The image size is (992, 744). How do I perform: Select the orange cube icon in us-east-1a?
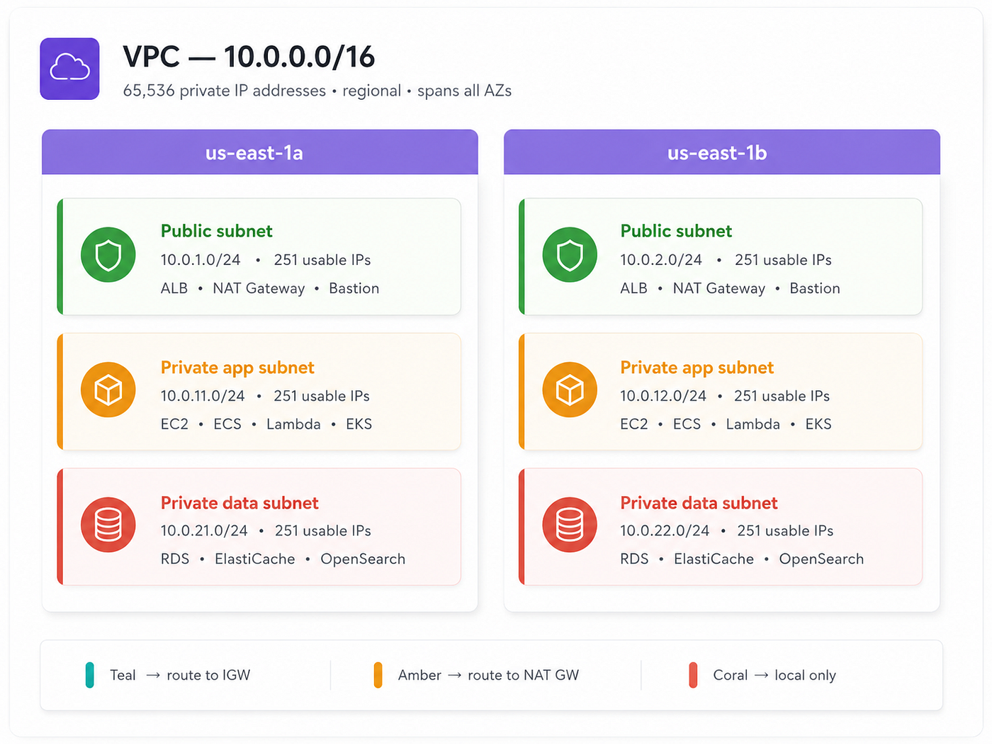tap(108, 390)
